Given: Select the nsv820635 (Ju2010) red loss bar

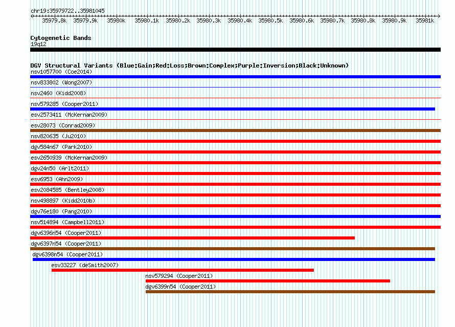Looking at the screenshot, I should (x=235, y=141).
